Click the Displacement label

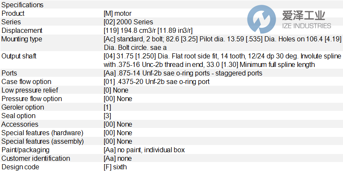tap(22, 31)
